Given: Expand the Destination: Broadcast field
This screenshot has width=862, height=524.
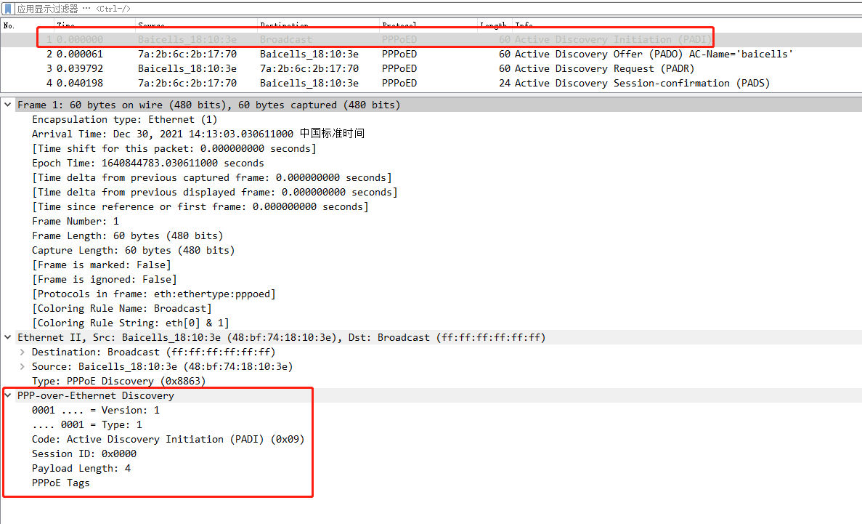Looking at the screenshot, I should tap(22, 352).
